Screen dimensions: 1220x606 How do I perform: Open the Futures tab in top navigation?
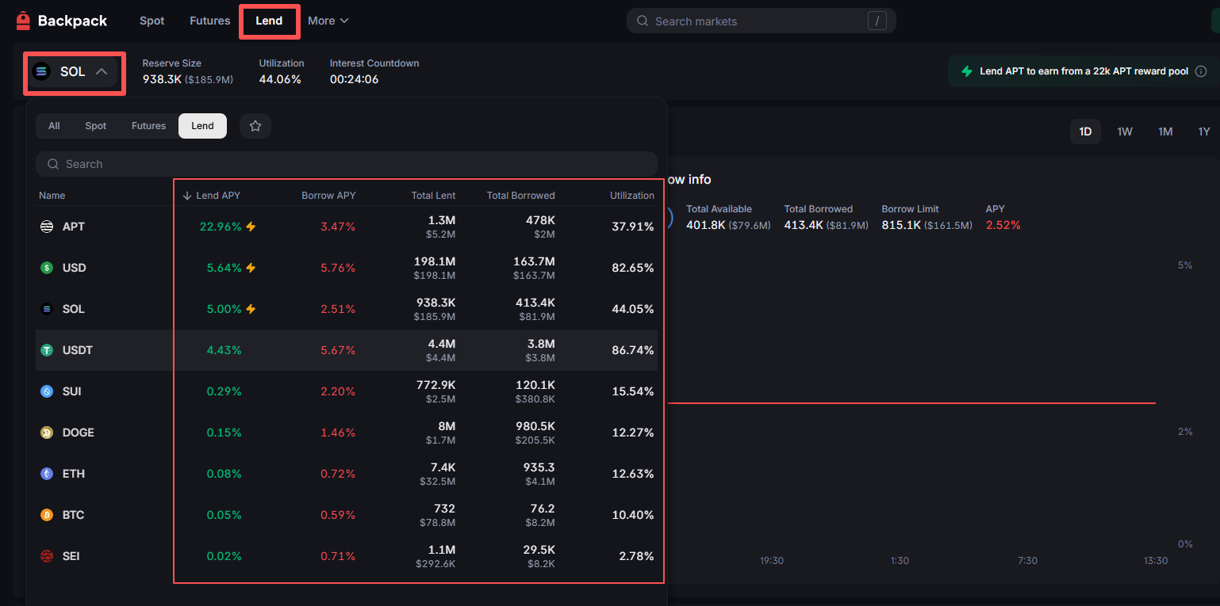209,21
